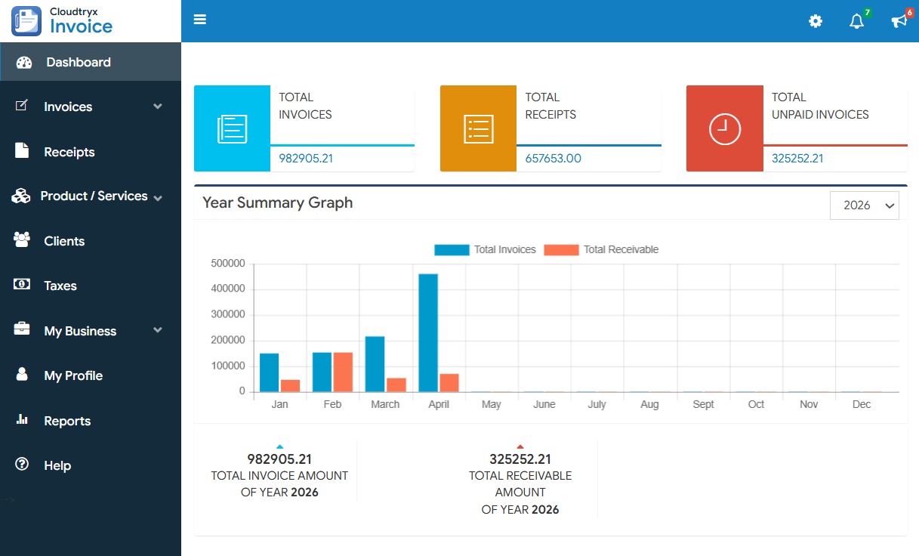The width and height of the screenshot is (919, 556).
Task: Open the announcements megaphone in the top bar
Action: pos(897,21)
